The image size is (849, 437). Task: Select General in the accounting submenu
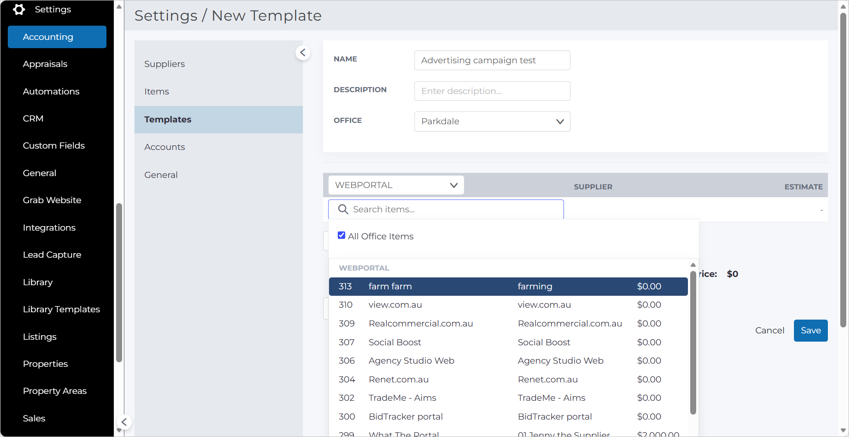tap(218, 175)
